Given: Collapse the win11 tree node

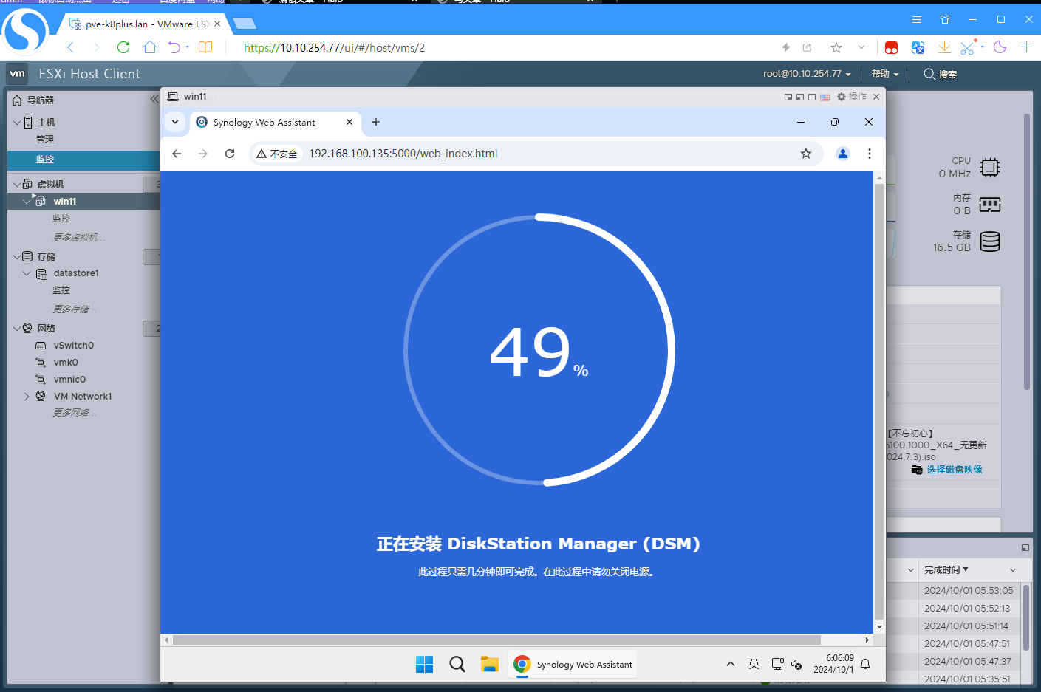Looking at the screenshot, I should (27, 201).
